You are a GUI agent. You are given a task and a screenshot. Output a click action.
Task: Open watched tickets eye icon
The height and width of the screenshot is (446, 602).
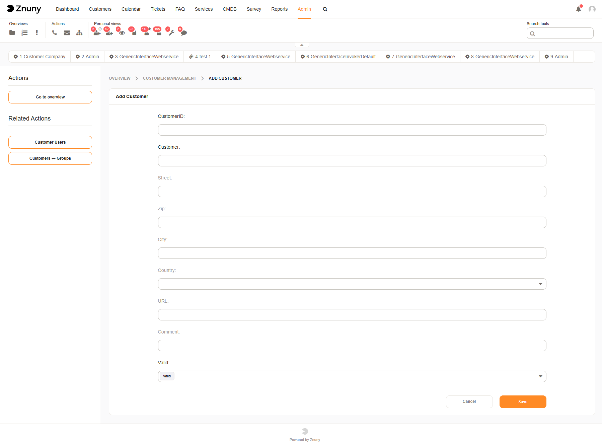point(122,32)
